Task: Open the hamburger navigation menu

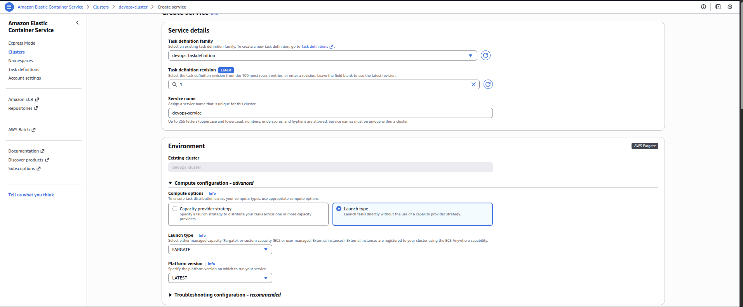Action: pos(9,7)
